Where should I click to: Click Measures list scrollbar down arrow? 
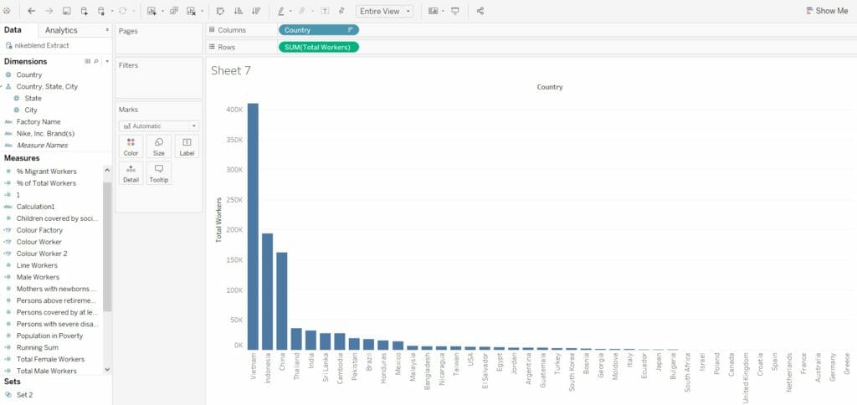(x=107, y=370)
